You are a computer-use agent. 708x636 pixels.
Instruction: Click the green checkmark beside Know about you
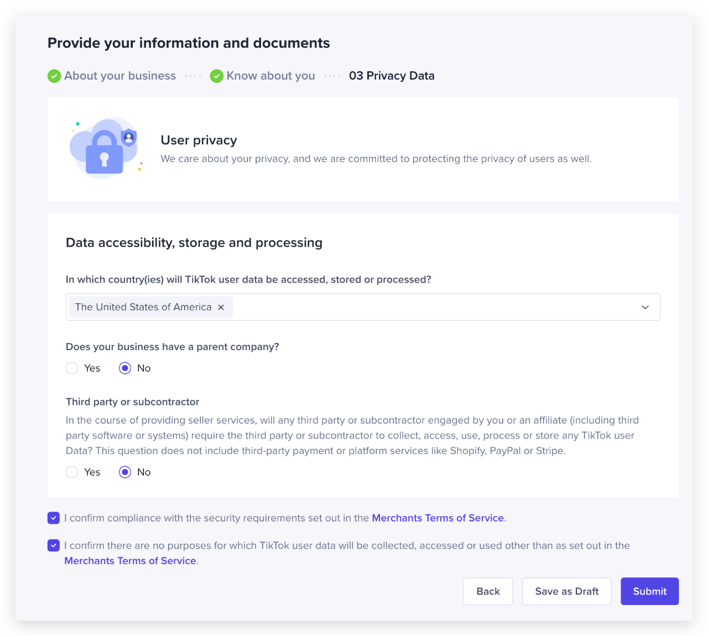pos(217,76)
